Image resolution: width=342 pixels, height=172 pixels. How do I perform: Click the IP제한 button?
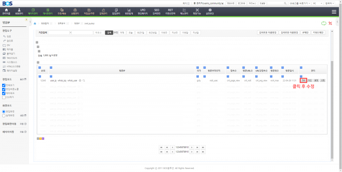coord(305,32)
